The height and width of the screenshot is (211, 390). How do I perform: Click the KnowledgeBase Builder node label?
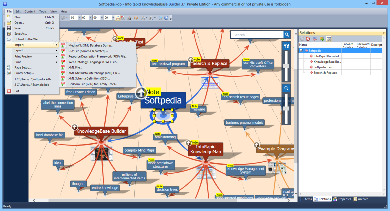point(101,131)
